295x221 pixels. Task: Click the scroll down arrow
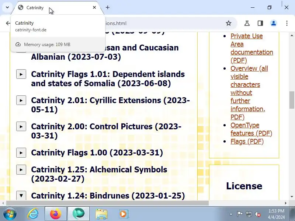pos(292,197)
